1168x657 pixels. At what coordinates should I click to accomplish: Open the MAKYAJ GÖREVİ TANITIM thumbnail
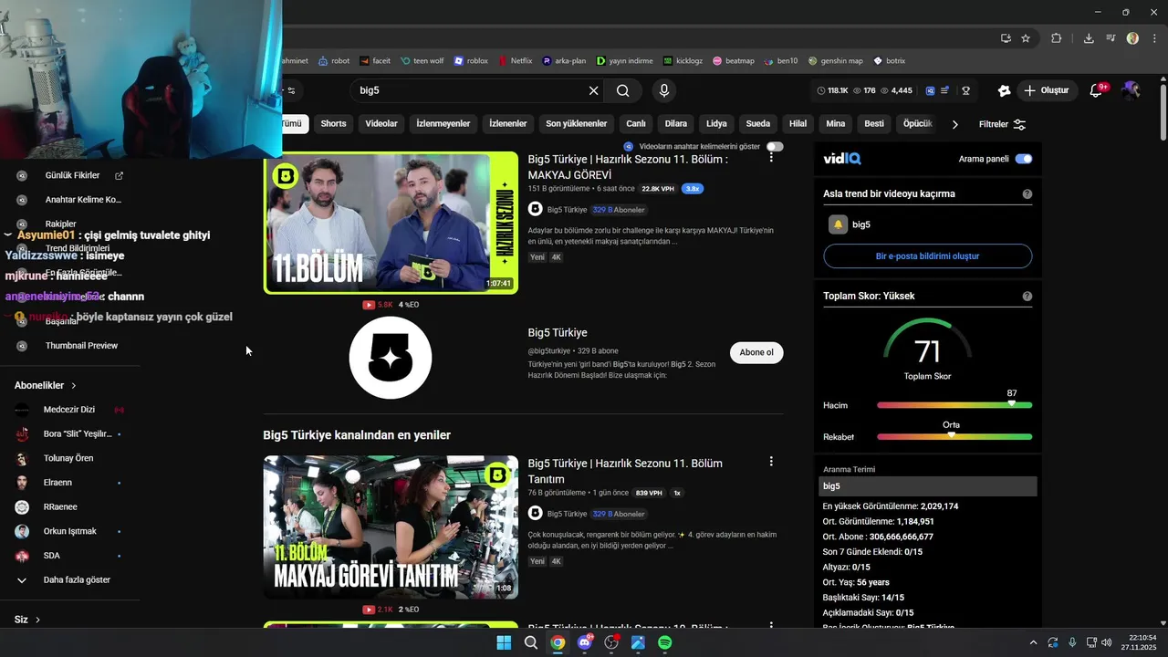coord(391,527)
